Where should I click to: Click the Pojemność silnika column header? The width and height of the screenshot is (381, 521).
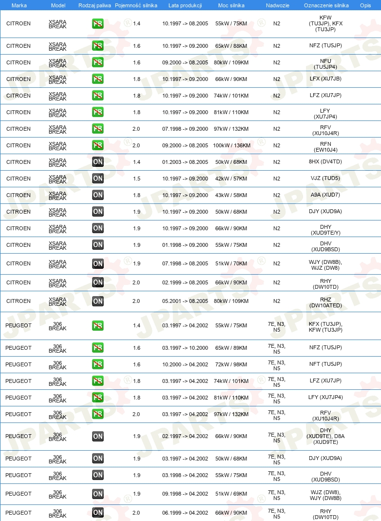[136, 5]
